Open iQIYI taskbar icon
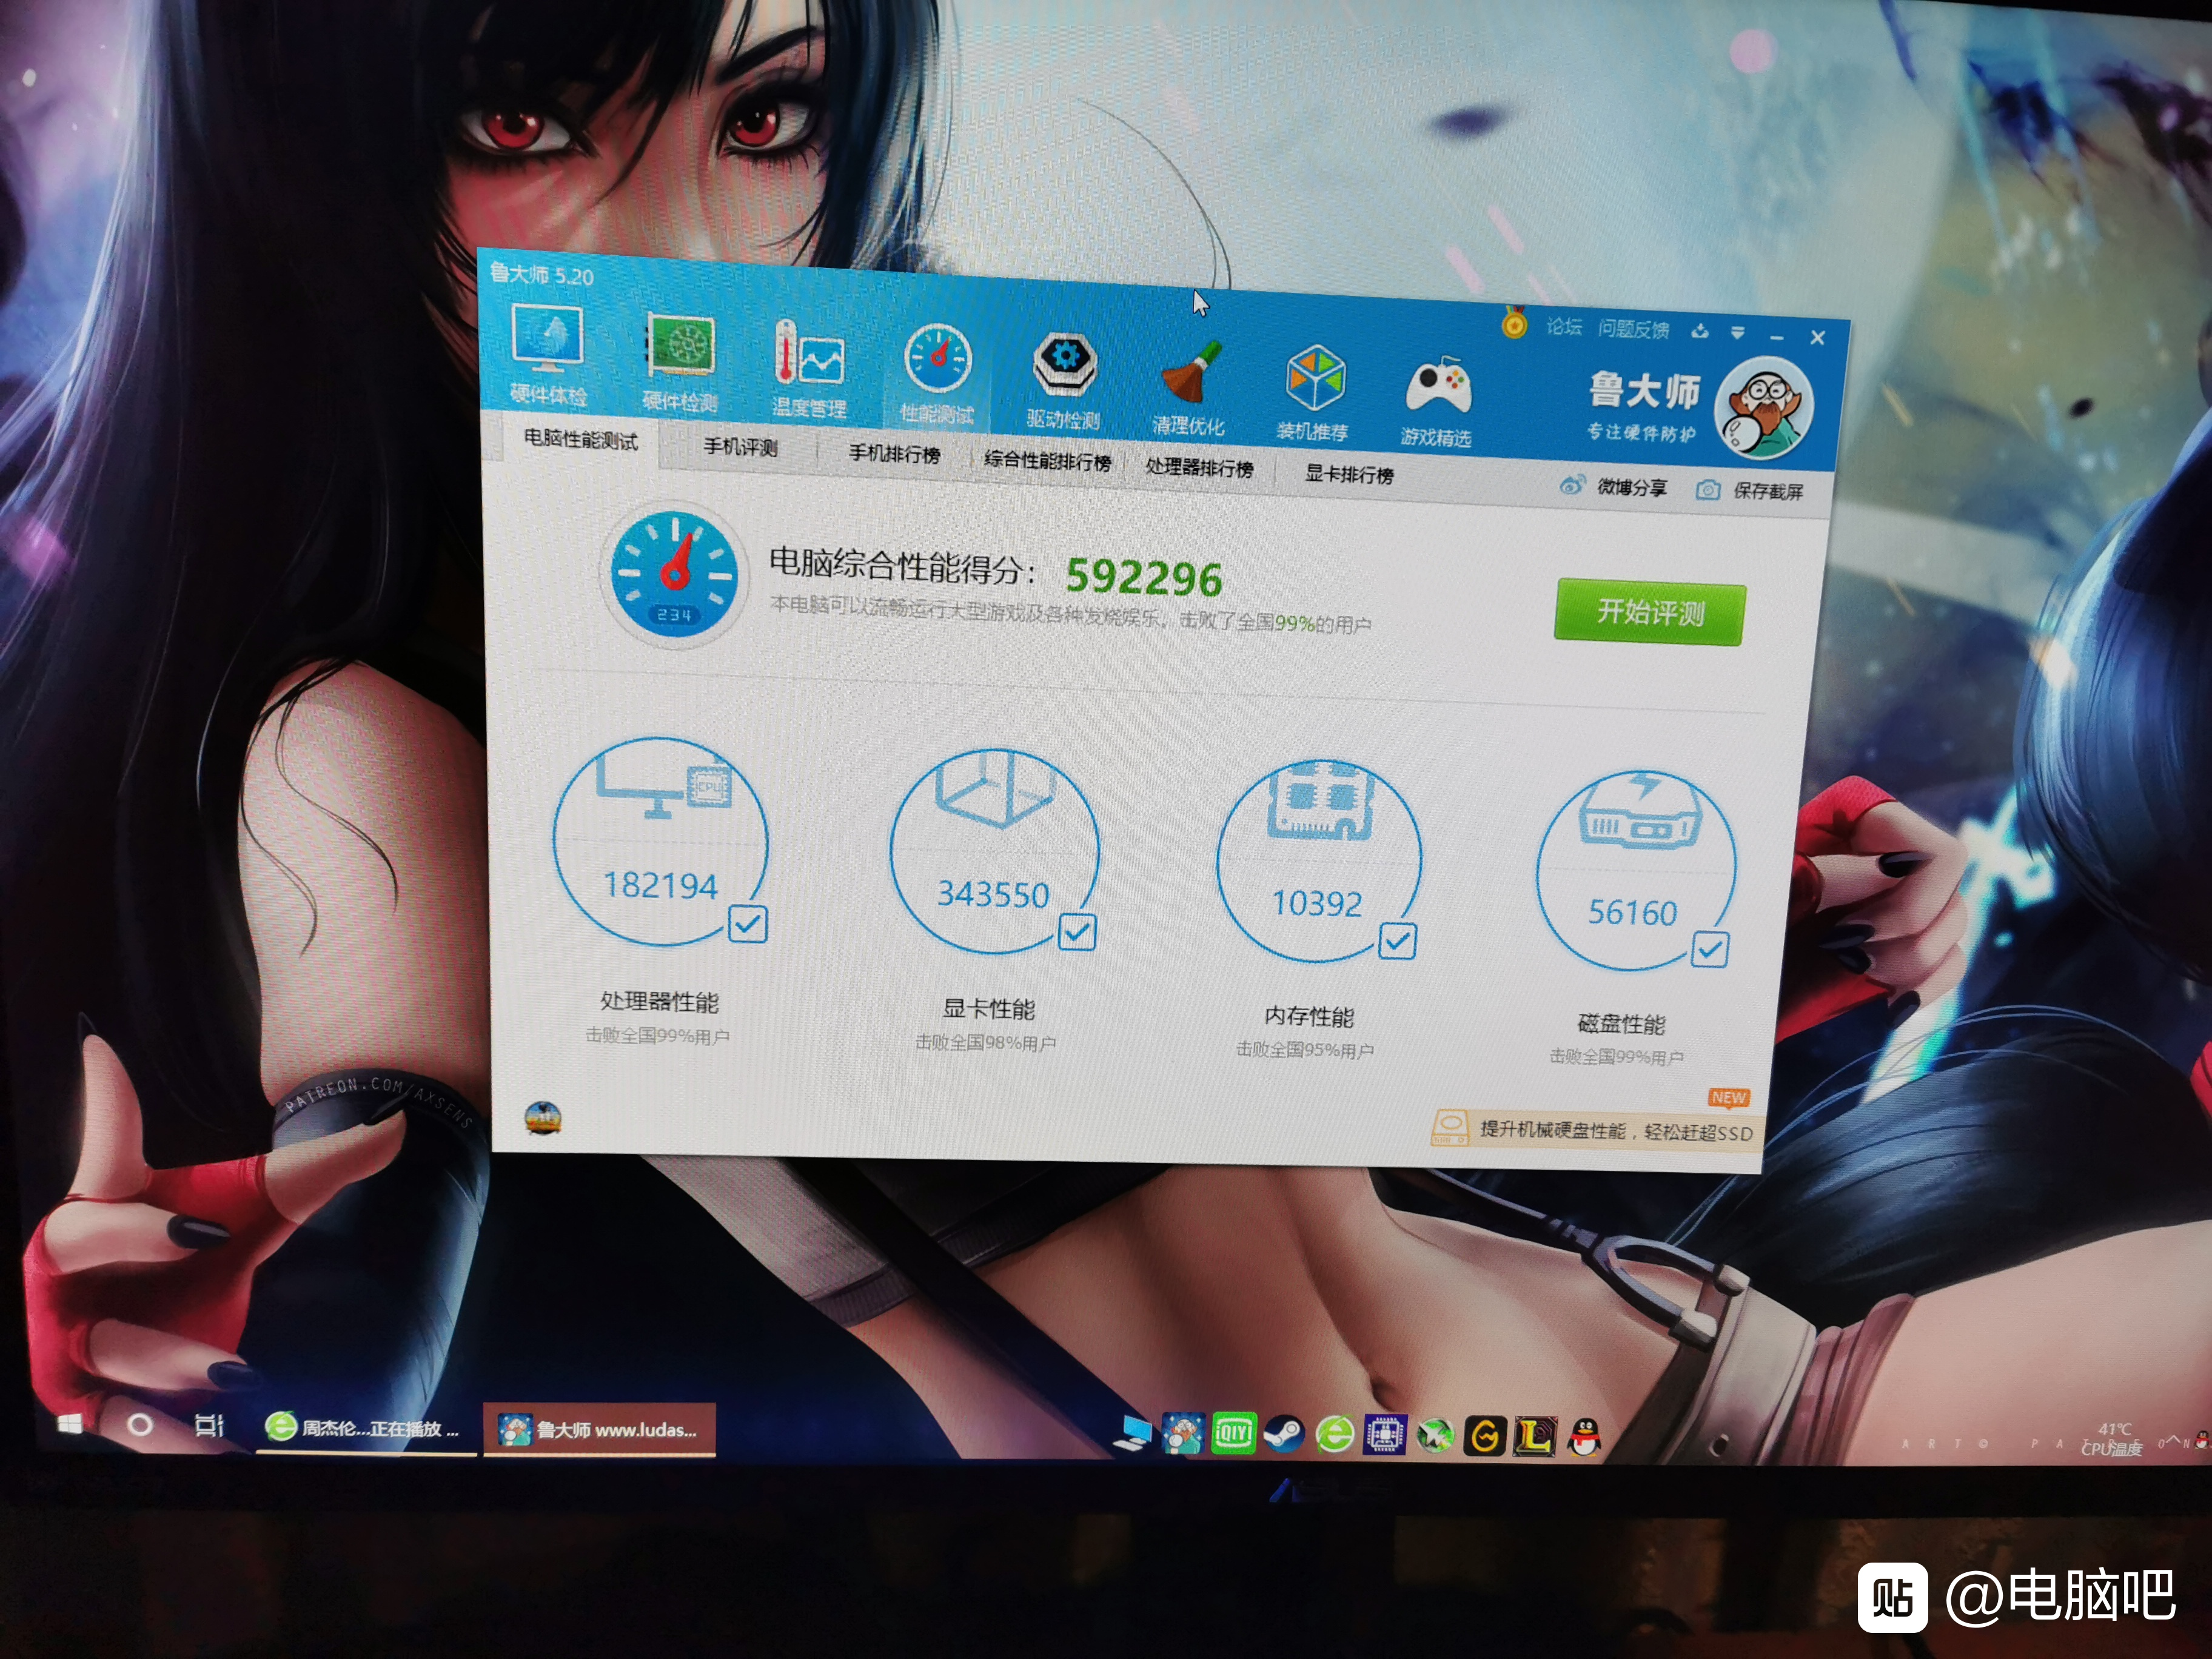Screen dimensions: 2212x1659 tap(1233, 1433)
